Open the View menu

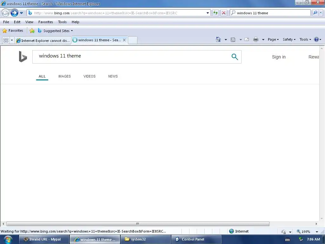point(29,22)
